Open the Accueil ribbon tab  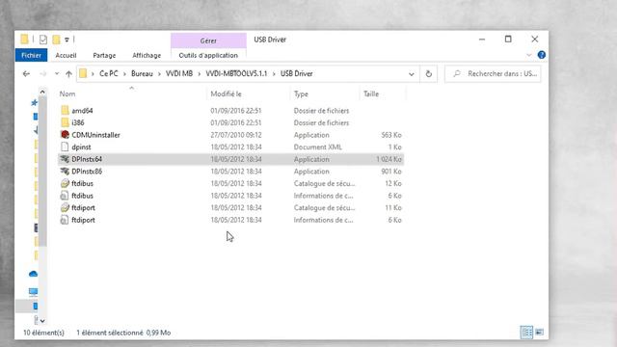66,56
